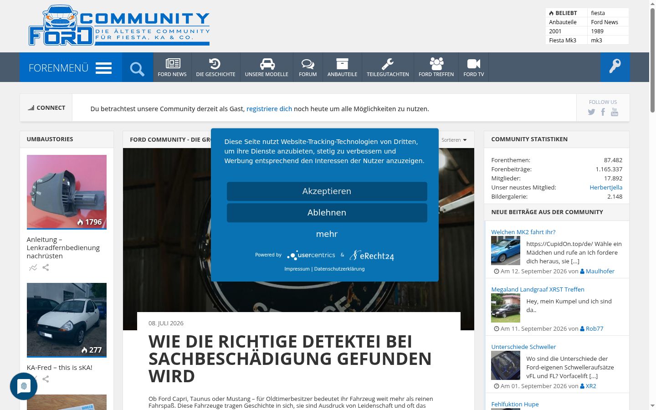Click the 'registriere dich' link
This screenshot has height=410, width=656.
click(x=269, y=109)
